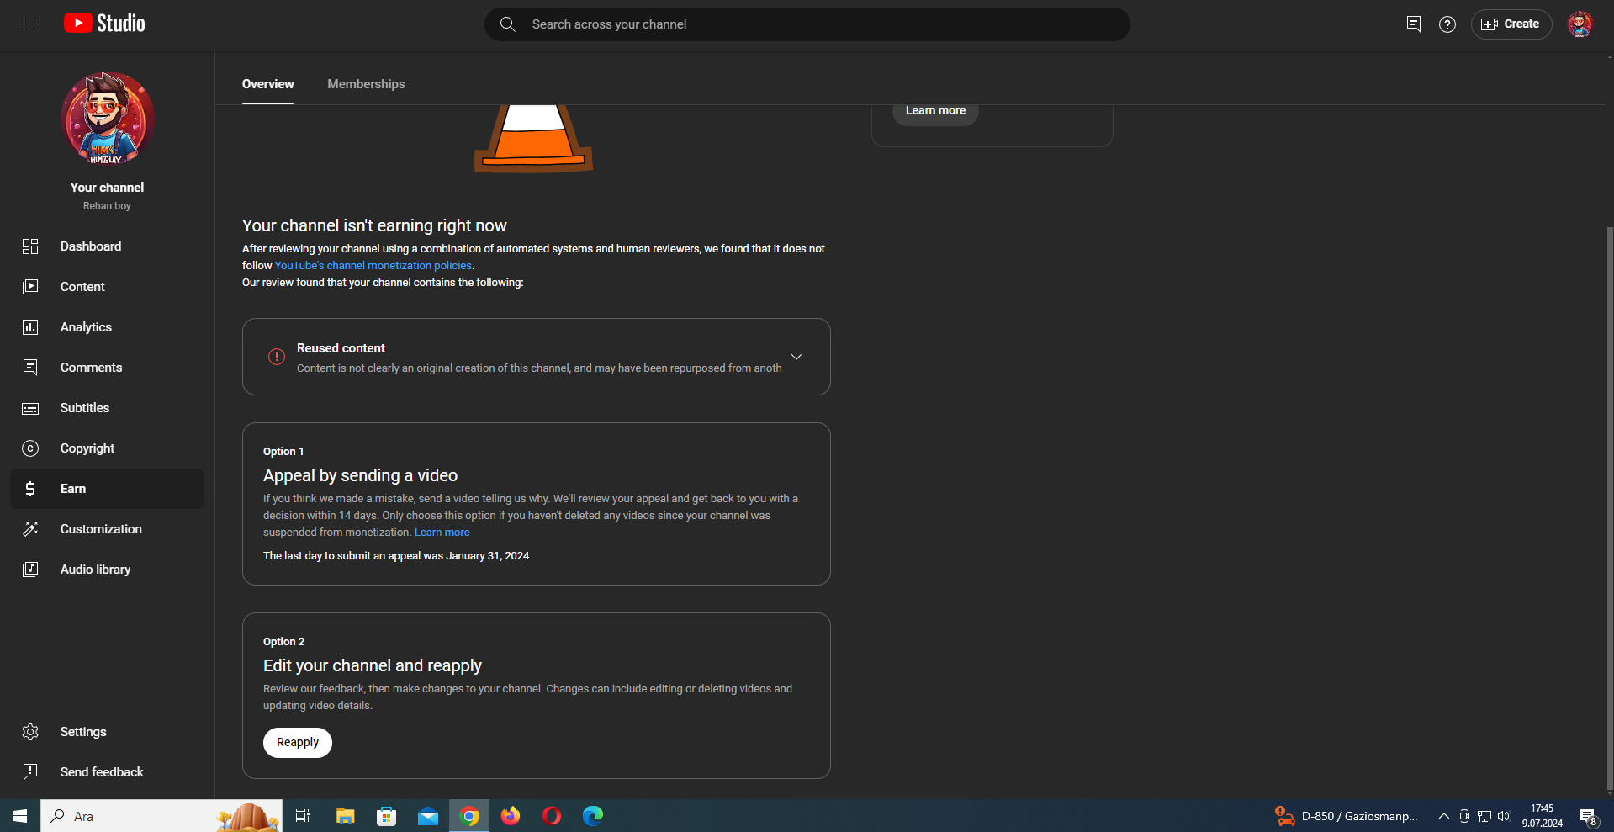This screenshot has width=1614, height=832.
Task: Open File Explorer from the taskbar
Action: point(345,816)
